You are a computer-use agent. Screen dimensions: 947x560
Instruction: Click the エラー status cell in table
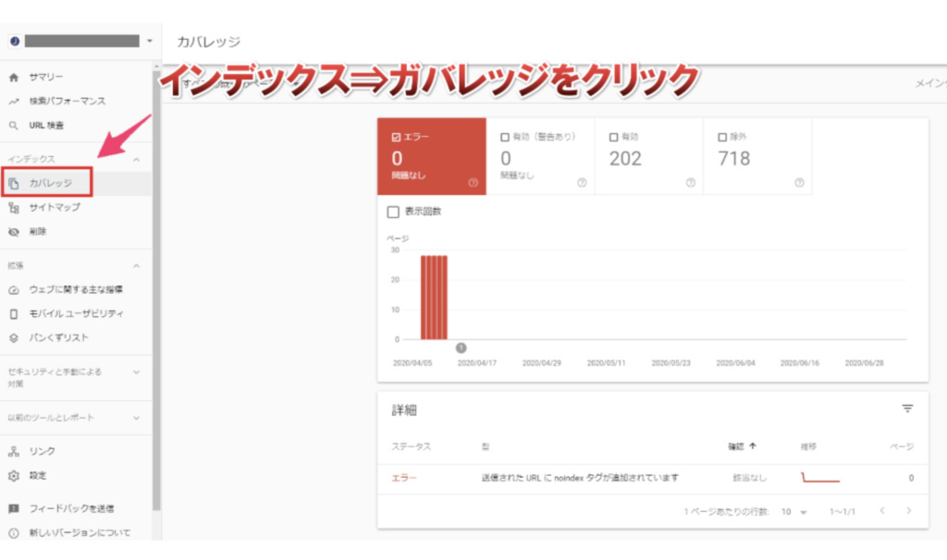point(404,478)
